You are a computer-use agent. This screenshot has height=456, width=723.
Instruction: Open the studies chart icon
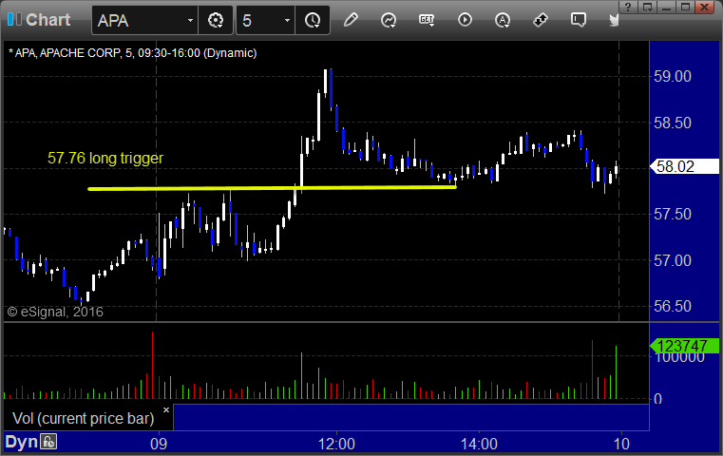point(389,20)
